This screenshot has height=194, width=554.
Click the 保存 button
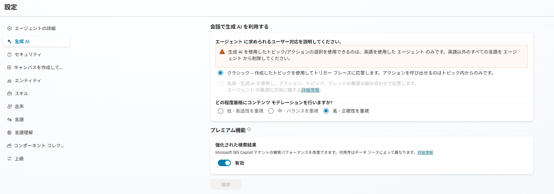coord(226,185)
